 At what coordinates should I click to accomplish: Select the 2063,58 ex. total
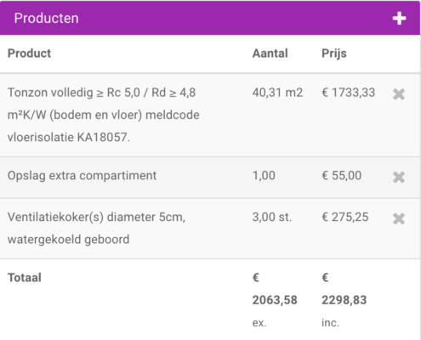[275, 300]
